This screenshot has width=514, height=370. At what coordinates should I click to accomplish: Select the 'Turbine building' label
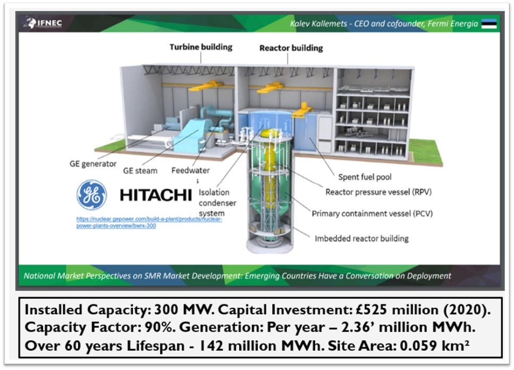pyautogui.click(x=201, y=47)
